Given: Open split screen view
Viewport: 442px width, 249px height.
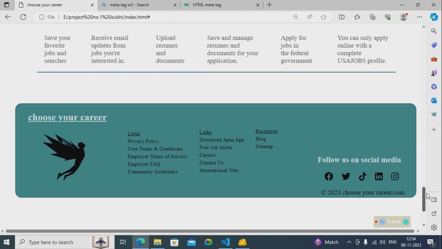Looking at the screenshot, I should pos(342,17).
